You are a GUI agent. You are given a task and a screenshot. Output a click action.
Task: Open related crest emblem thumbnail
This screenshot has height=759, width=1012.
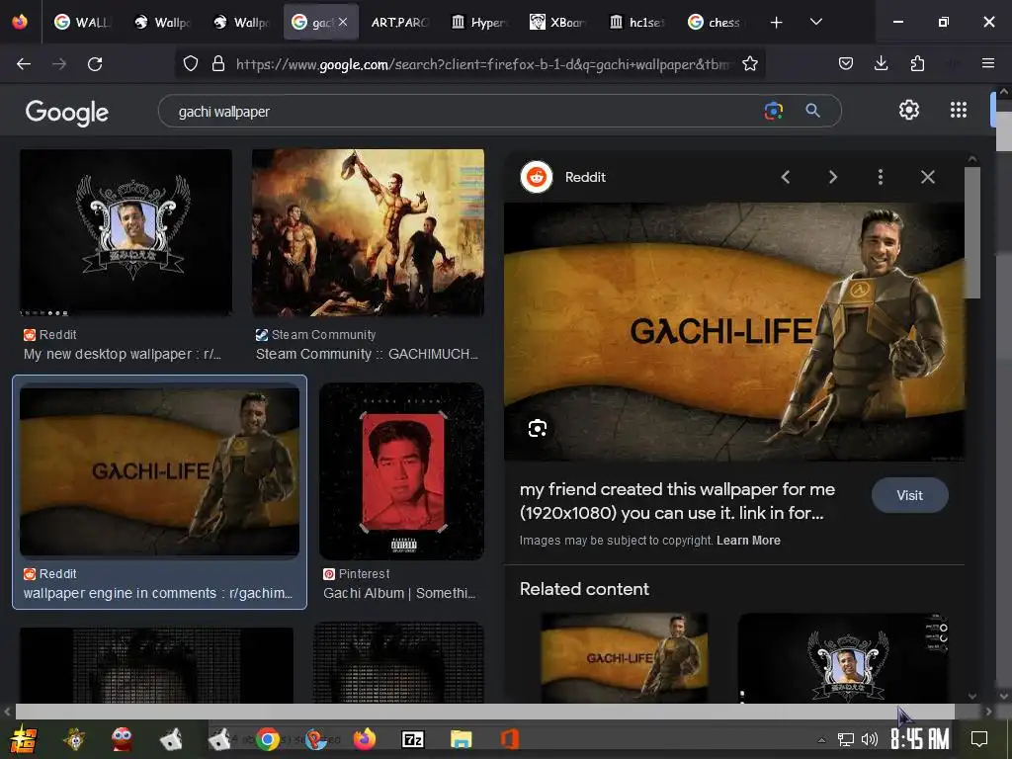pyautogui.click(x=843, y=657)
